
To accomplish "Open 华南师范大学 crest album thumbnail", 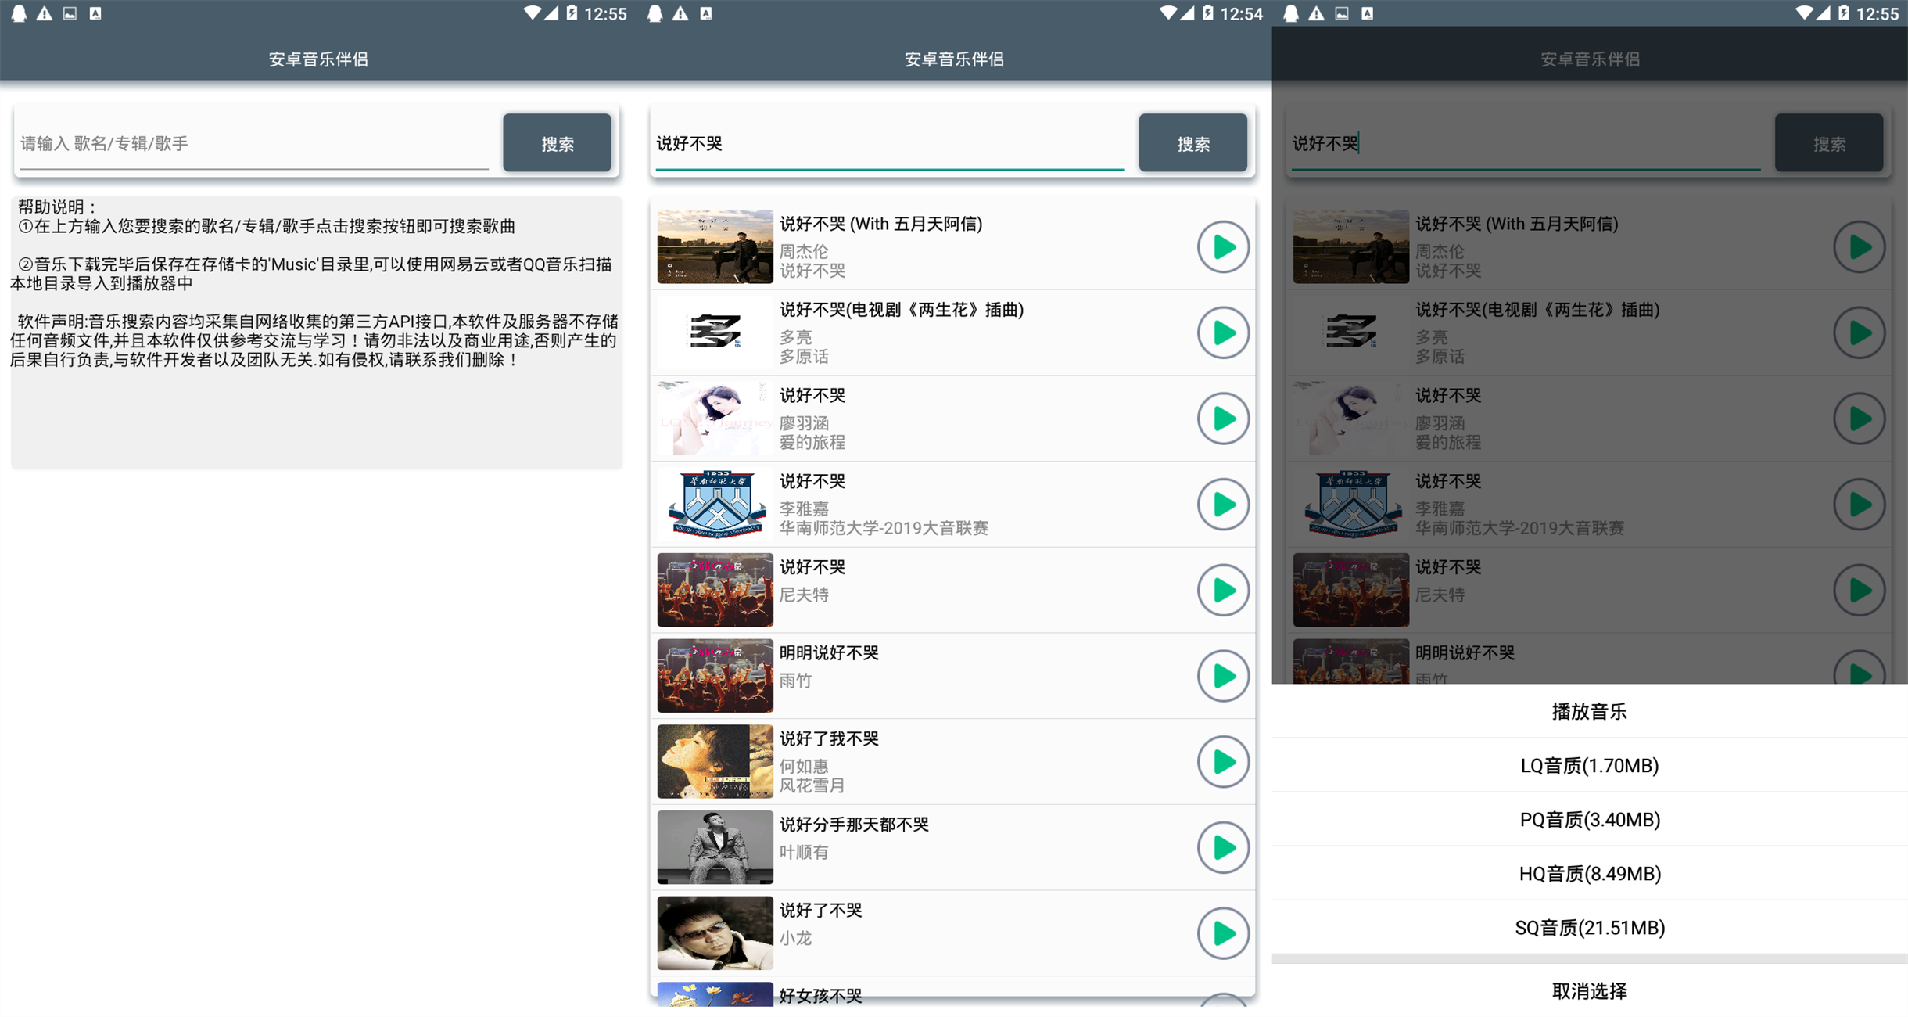I will coord(715,505).
